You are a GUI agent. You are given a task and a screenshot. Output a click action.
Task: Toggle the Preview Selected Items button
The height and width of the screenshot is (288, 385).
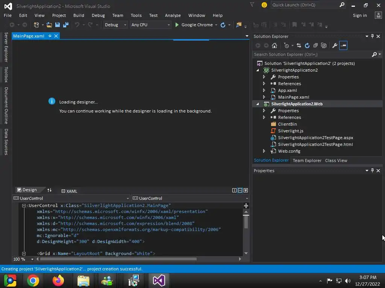click(x=343, y=45)
